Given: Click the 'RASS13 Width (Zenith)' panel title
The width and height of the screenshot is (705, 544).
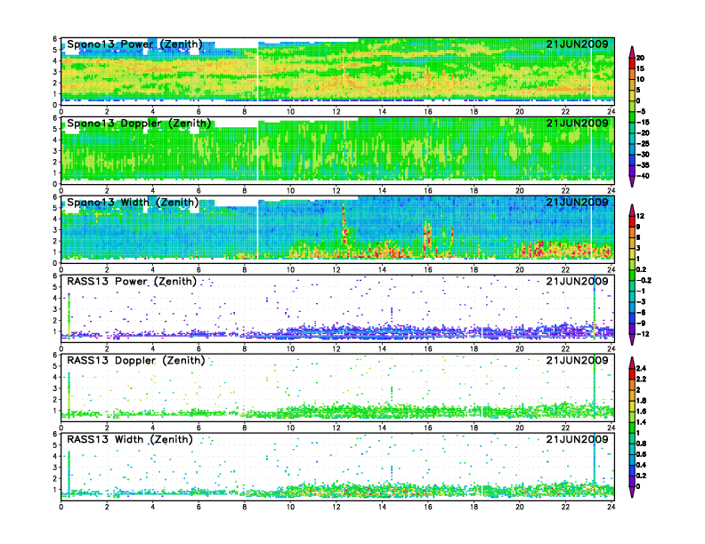Looking at the screenshot, I should 130,439.
